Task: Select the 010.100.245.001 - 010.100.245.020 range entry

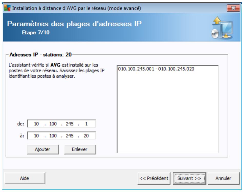Action: pyautogui.click(x=156, y=69)
